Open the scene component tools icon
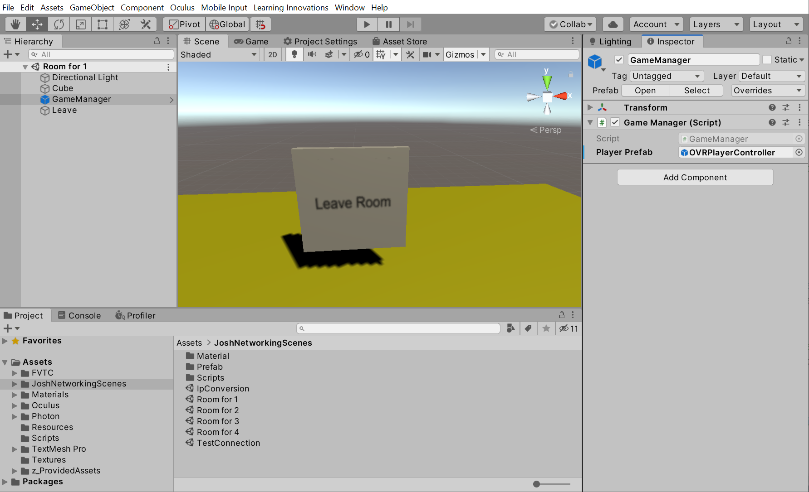This screenshot has height=492, width=809. point(411,54)
